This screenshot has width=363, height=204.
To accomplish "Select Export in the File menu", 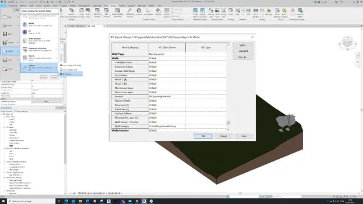I will pyautogui.click(x=10, y=51).
